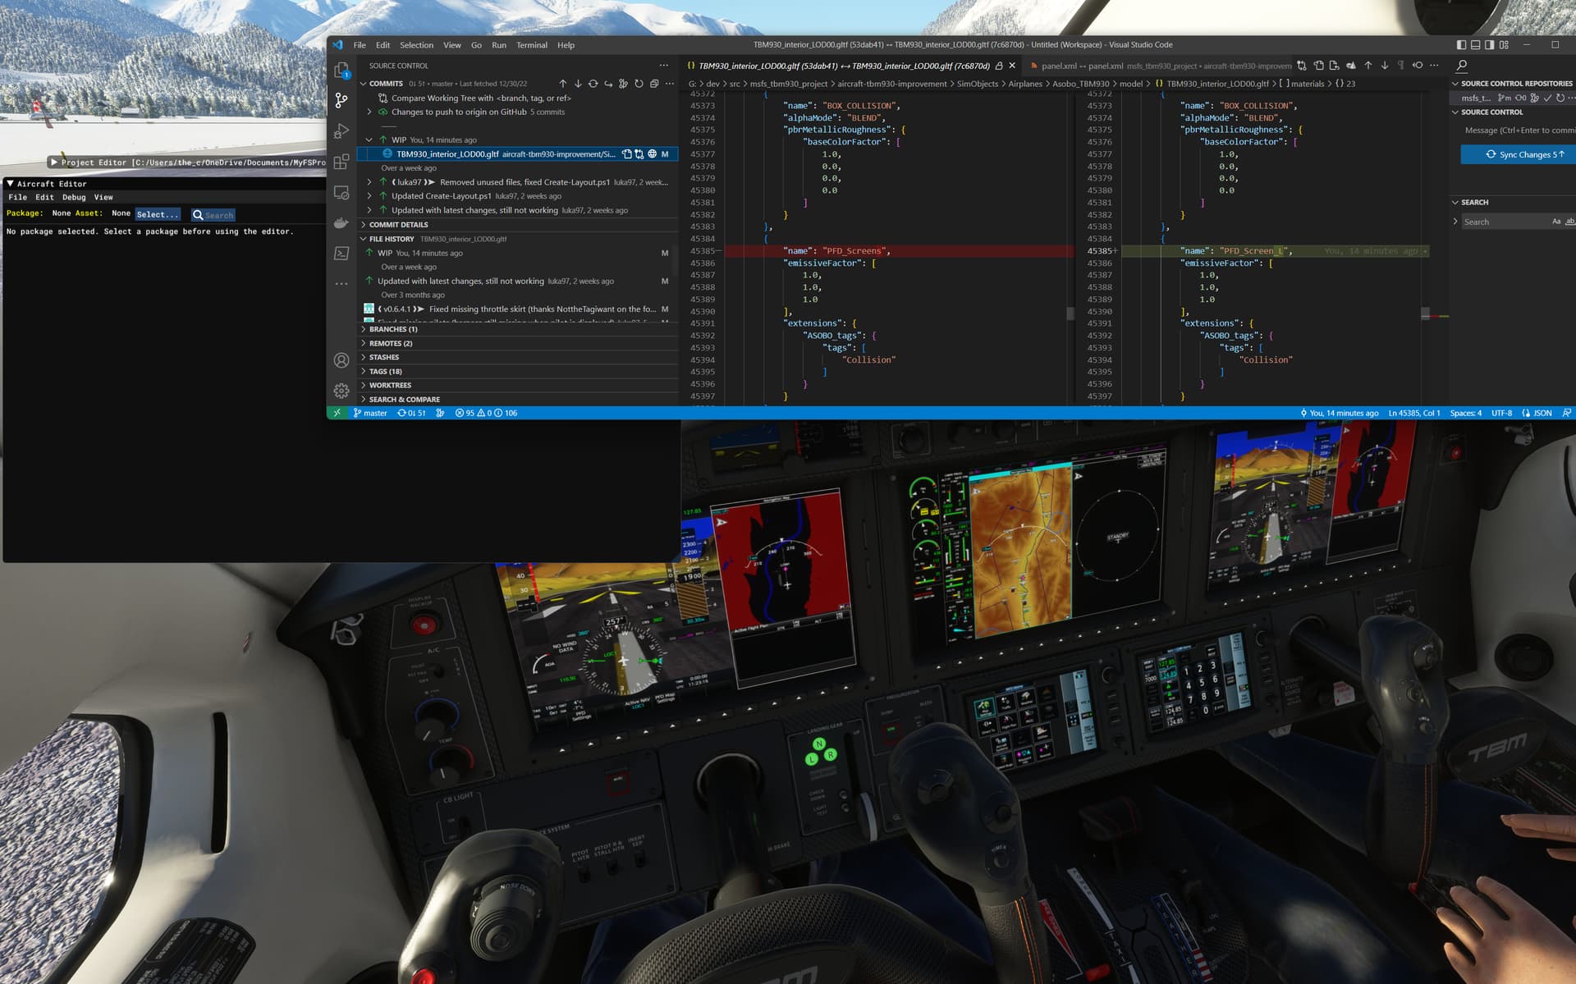1576x984 pixels.
Task: Open the Manage gear icon in VS Code
Action: click(341, 391)
